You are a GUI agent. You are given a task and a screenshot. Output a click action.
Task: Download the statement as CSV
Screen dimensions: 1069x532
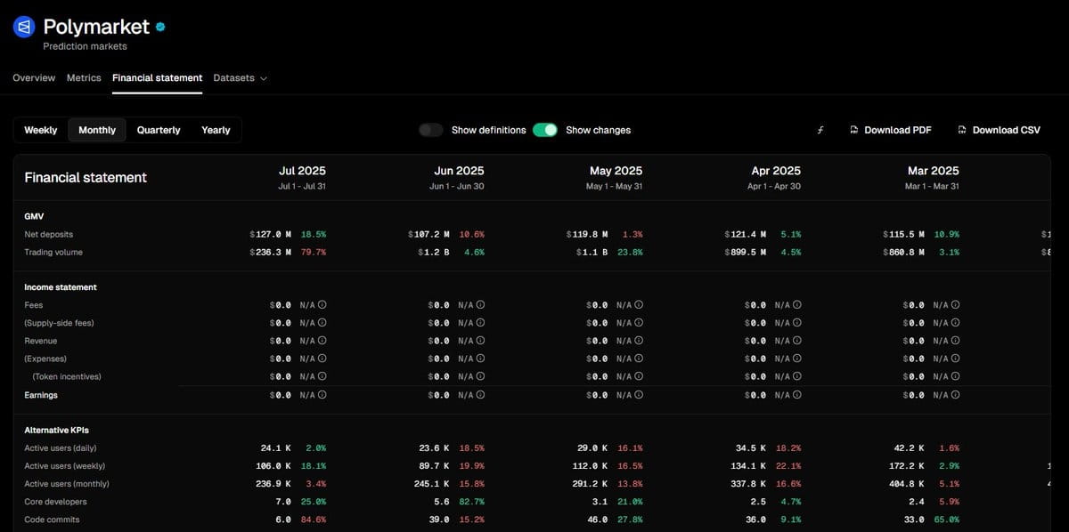pos(999,130)
